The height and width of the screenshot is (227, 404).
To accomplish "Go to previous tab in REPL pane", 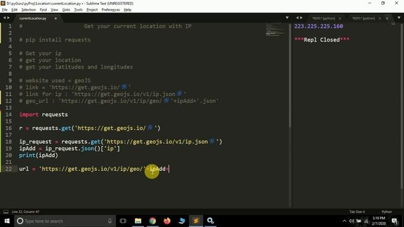I will (297, 18).
